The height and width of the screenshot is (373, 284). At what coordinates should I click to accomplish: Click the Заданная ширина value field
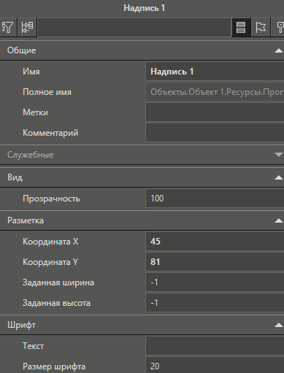coord(215,282)
